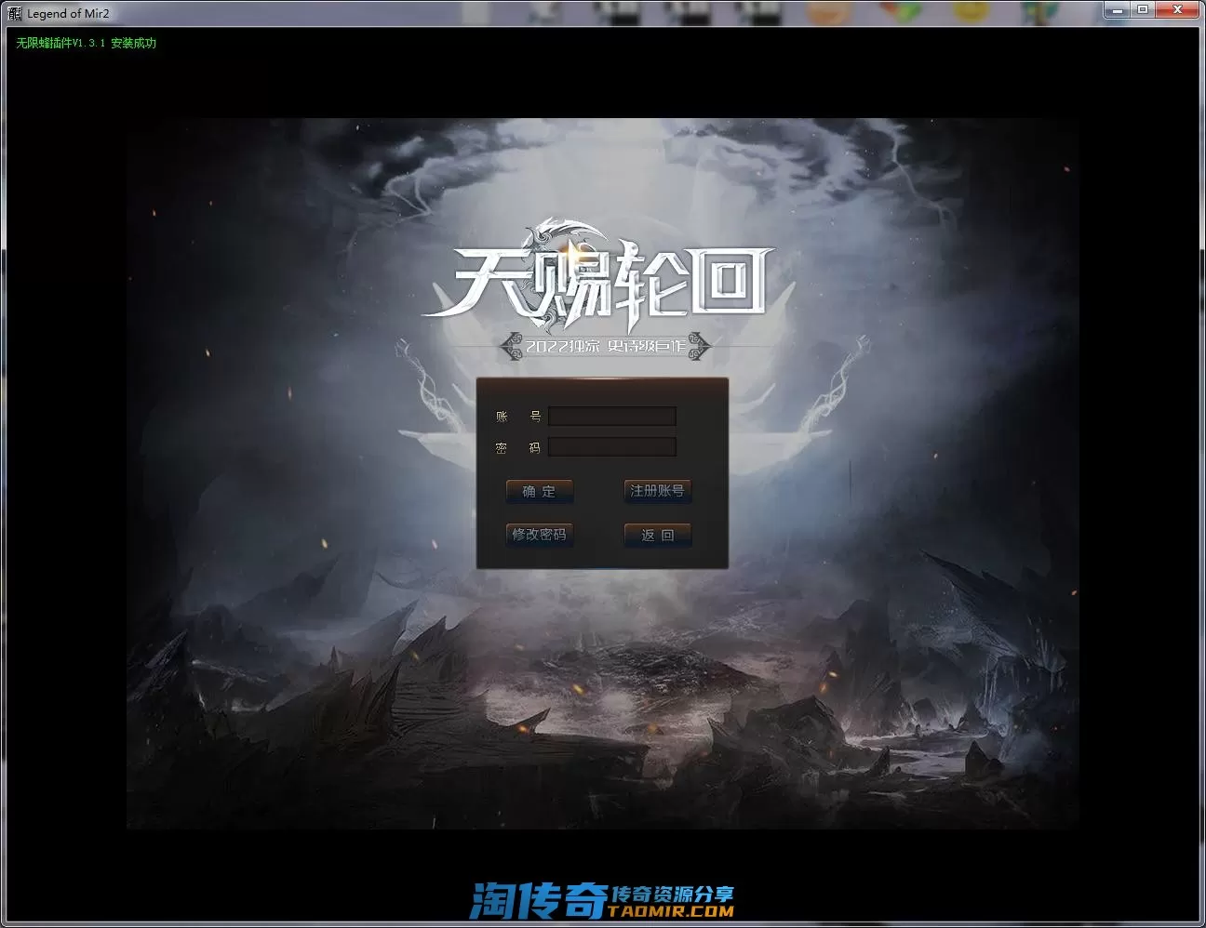Close the Legend of Mir2 window

pos(1178,9)
